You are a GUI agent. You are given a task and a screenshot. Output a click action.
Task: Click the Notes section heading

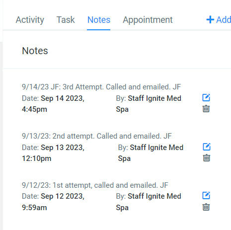click(x=35, y=51)
